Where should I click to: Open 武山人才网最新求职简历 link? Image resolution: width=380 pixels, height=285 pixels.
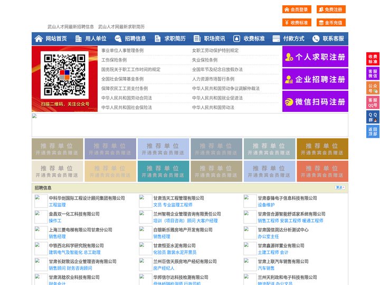click(121, 27)
